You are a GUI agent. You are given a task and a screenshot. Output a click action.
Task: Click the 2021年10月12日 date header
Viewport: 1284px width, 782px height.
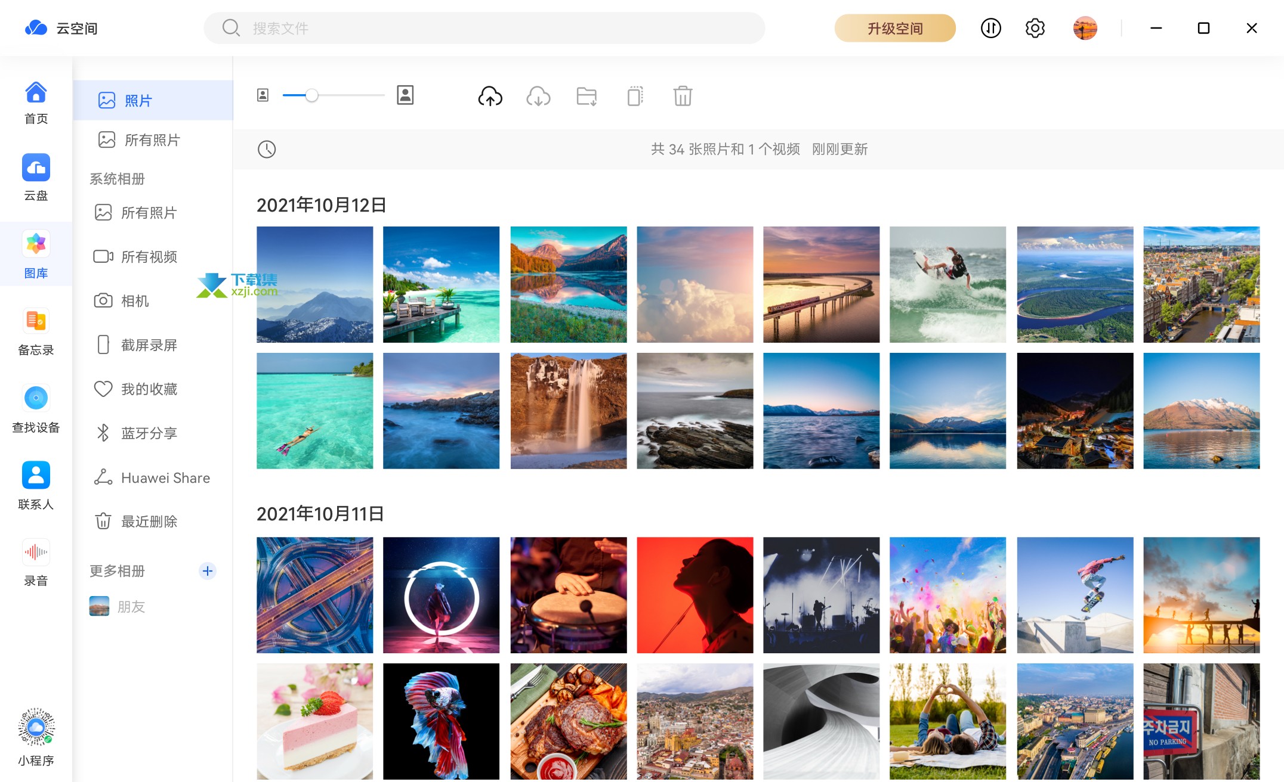pos(322,205)
